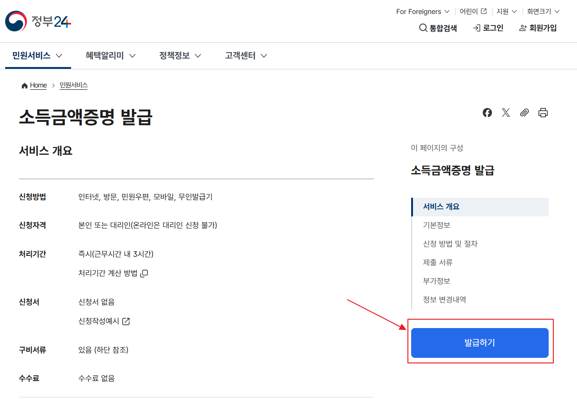Click the Home breadcrumb house icon
The height and width of the screenshot is (416, 577).
(25, 86)
